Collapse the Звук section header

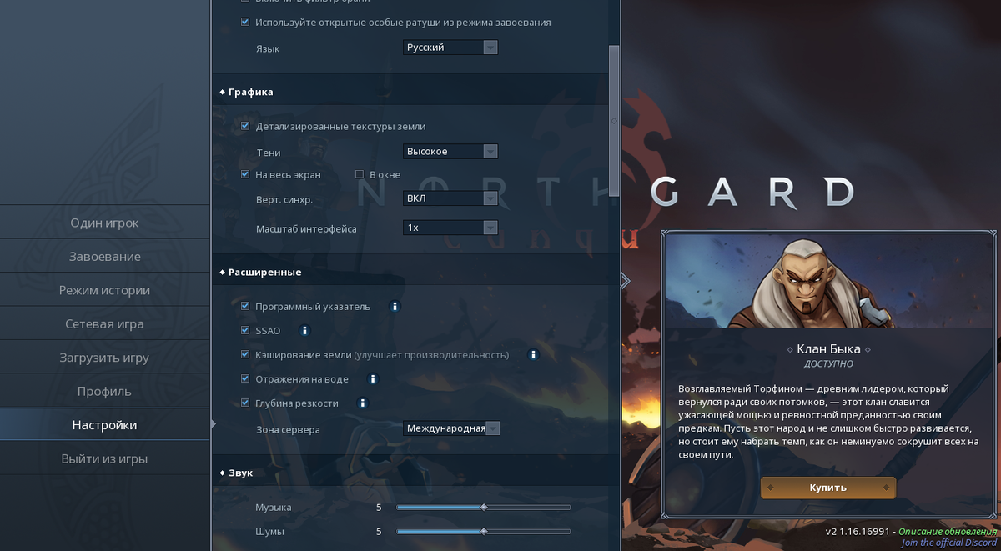[415, 473]
